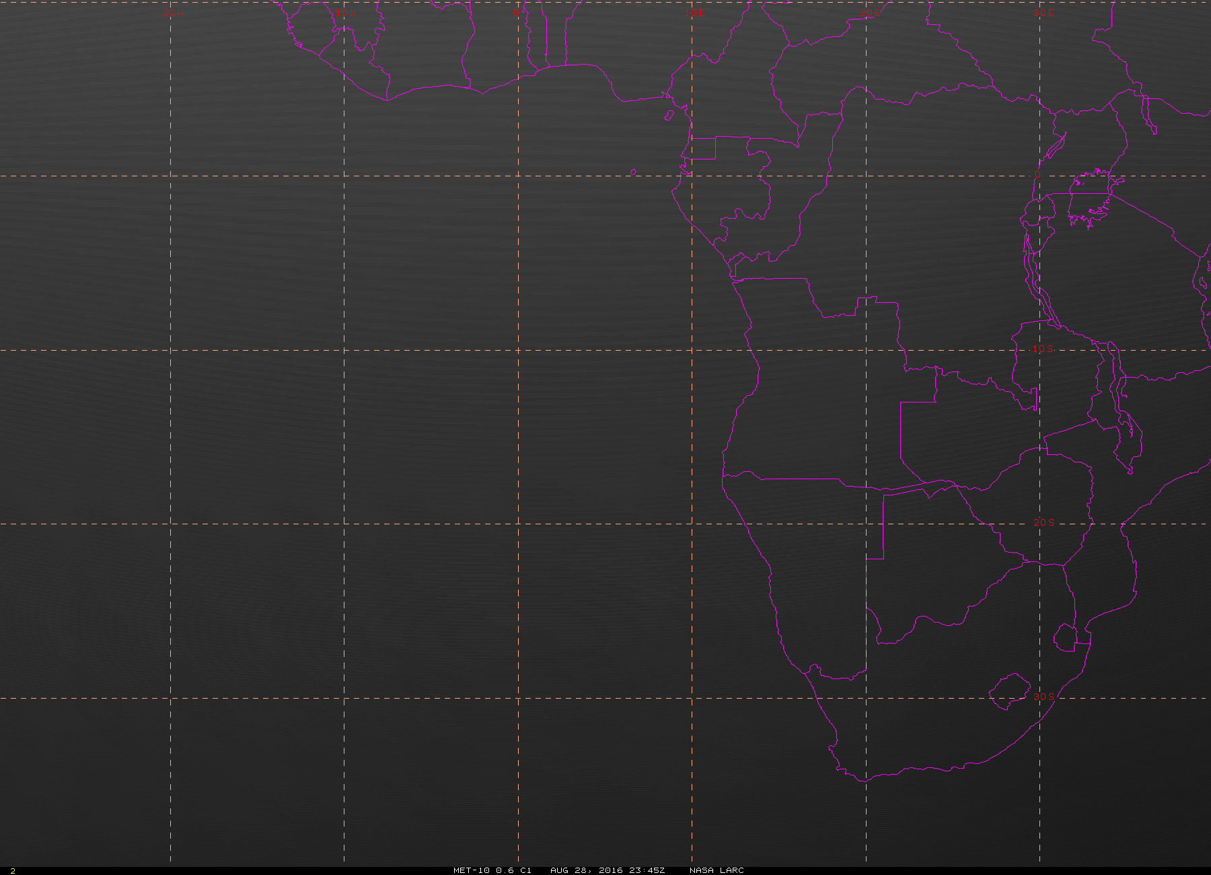Image resolution: width=1211 pixels, height=875 pixels.
Task: Click the 'NASA LARC' credit text
Action: (717, 870)
